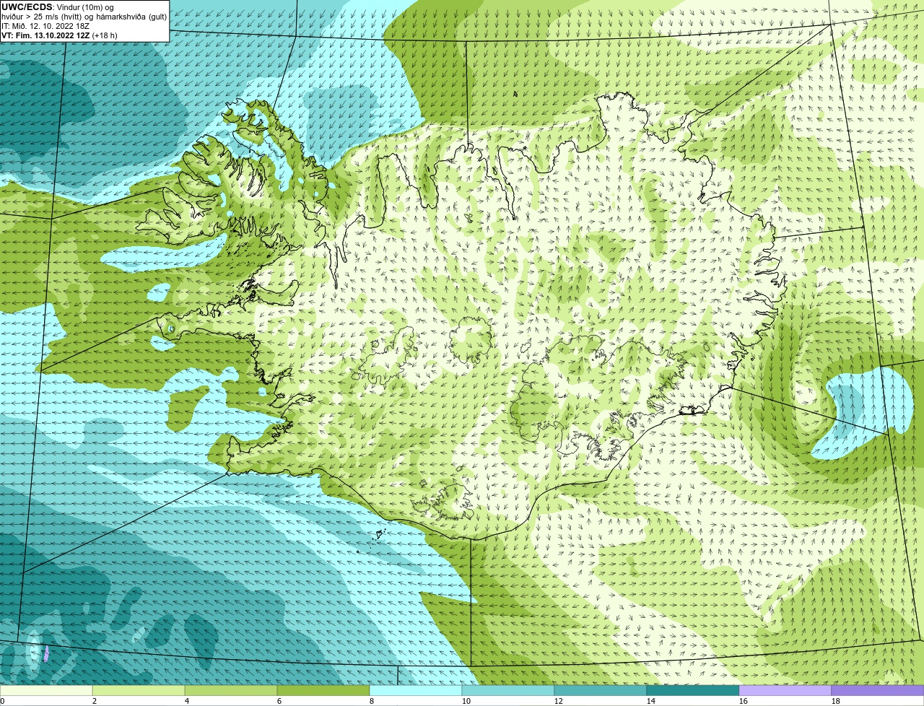Click the 'hviður > 25 m/s (hvítt)' line
Viewport: 924px width, 706px height.
coord(84,17)
